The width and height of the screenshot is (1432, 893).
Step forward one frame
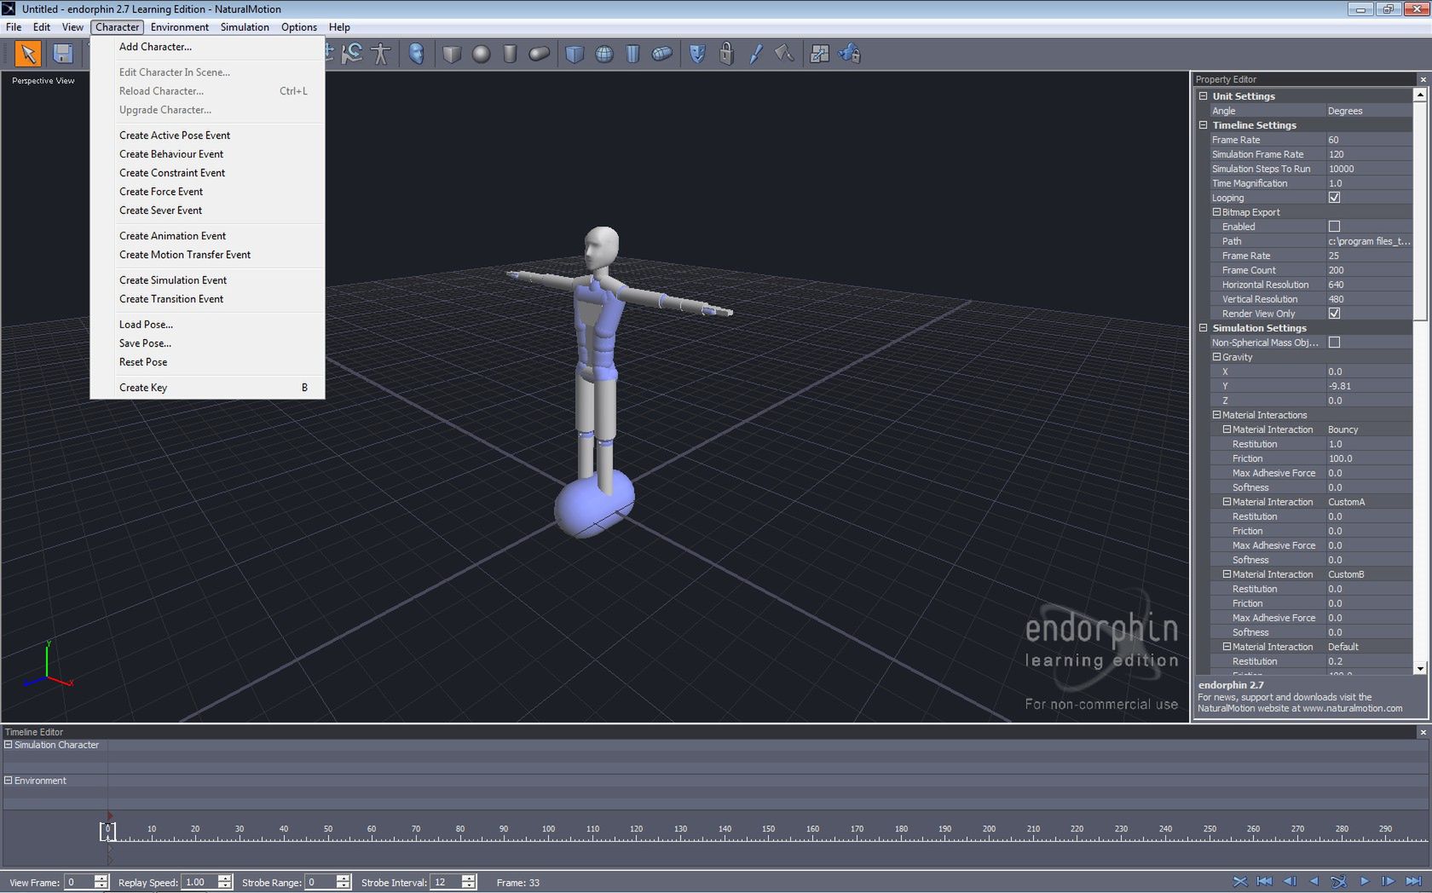coord(1388,881)
